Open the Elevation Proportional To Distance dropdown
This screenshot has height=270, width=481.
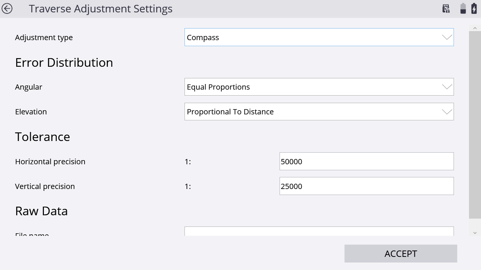(319, 111)
